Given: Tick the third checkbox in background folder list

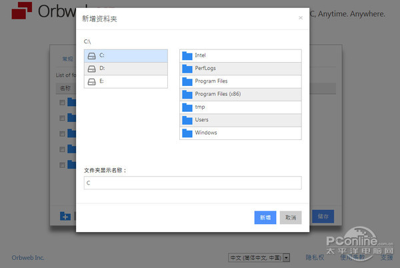Looking at the screenshot, I should pos(62,133).
